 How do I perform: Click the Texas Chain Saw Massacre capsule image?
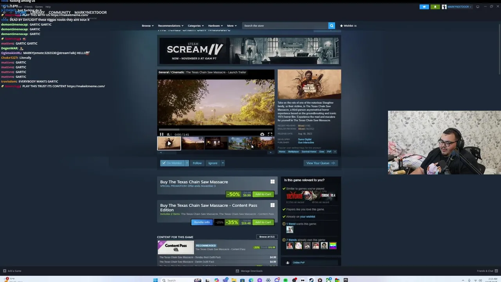[x=309, y=84]
